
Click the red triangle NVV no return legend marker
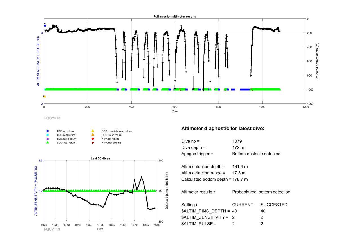pos(92,139)
